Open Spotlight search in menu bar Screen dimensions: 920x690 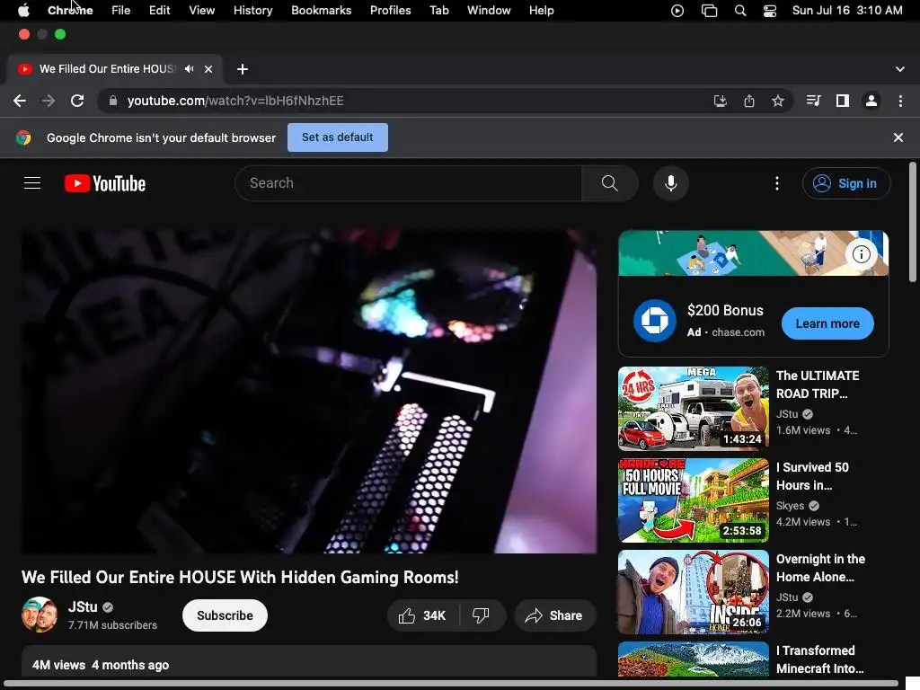(740, 11)
